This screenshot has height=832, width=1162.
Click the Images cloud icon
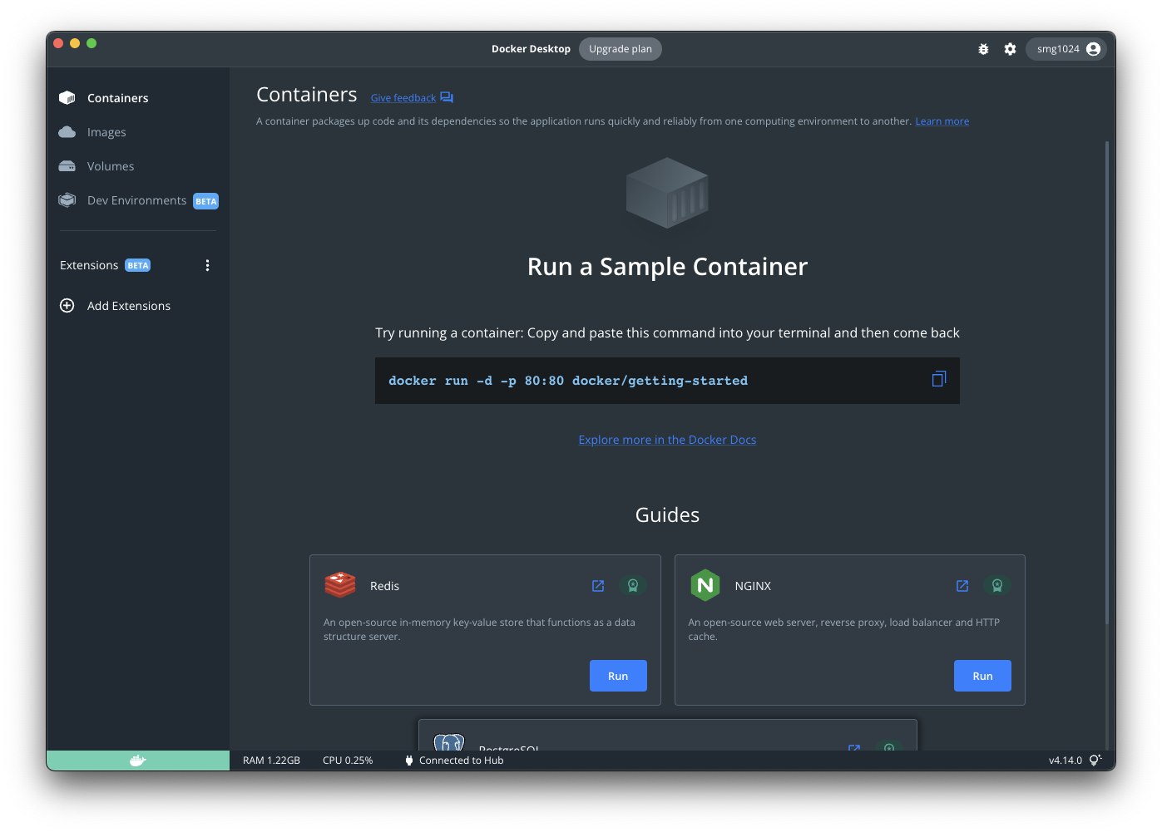[67, 132]
